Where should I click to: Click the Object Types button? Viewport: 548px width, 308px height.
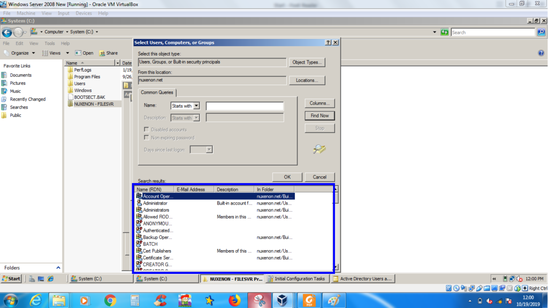pyautogui.click(x=307, y=62)
